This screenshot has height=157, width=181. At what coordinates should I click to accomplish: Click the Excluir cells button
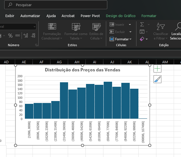click(x=117, y=32)
